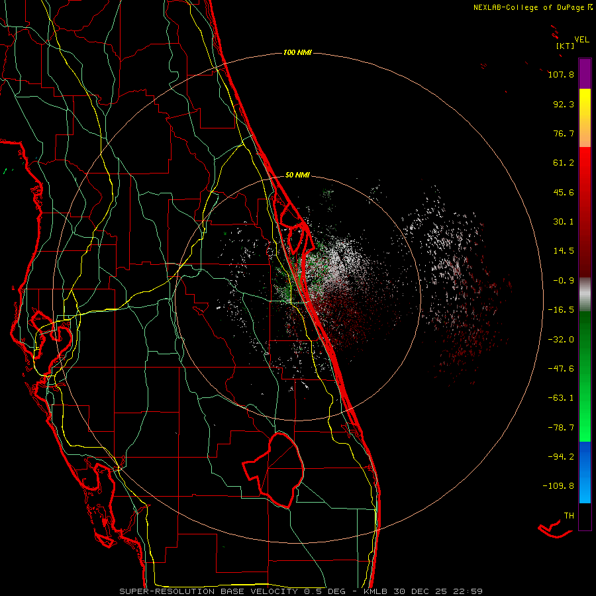Click the -0.9 velocity scale value
The height and width of the screenshot is (596, 596).
click(x=564, y=281)
